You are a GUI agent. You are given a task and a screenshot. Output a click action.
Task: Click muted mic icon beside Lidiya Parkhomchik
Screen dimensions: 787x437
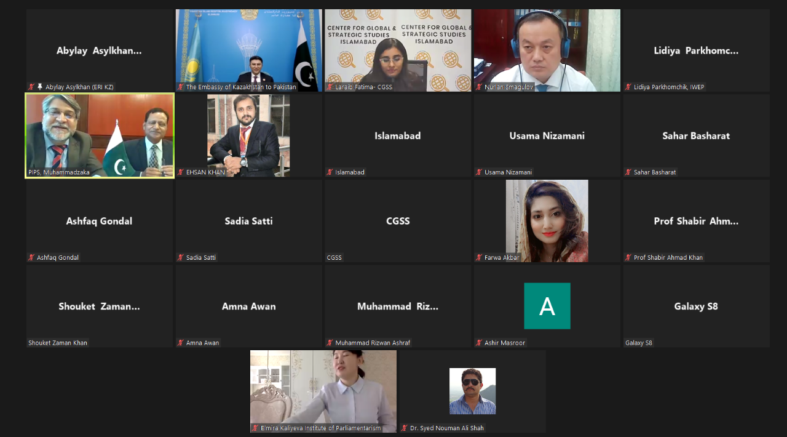point(628,87)
